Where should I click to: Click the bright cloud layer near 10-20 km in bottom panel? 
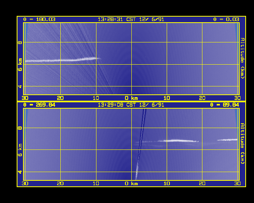(178, 141)
